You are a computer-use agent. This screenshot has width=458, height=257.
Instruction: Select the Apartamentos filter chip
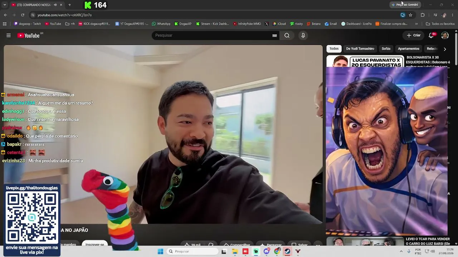409,49
